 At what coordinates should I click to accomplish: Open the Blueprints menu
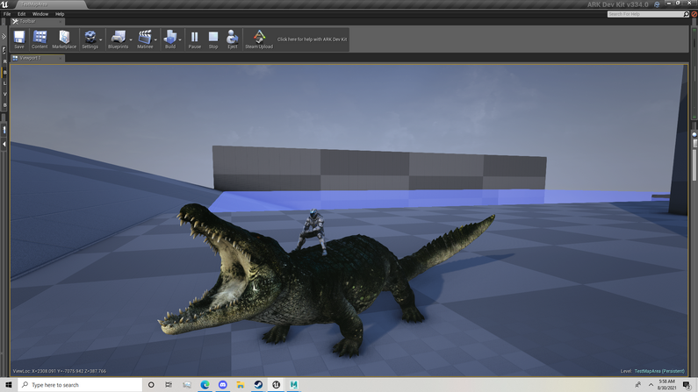(x=118, y=39)
